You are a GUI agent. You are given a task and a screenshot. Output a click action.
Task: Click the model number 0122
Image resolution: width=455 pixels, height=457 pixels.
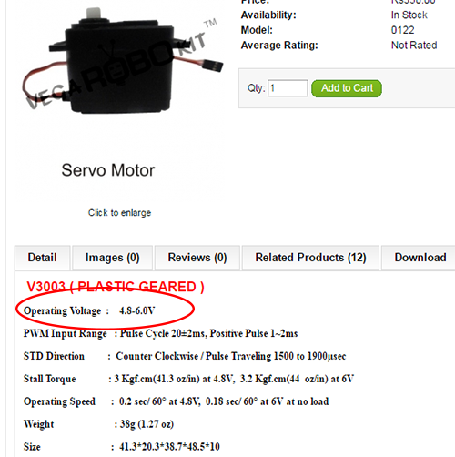coord(402,30)
